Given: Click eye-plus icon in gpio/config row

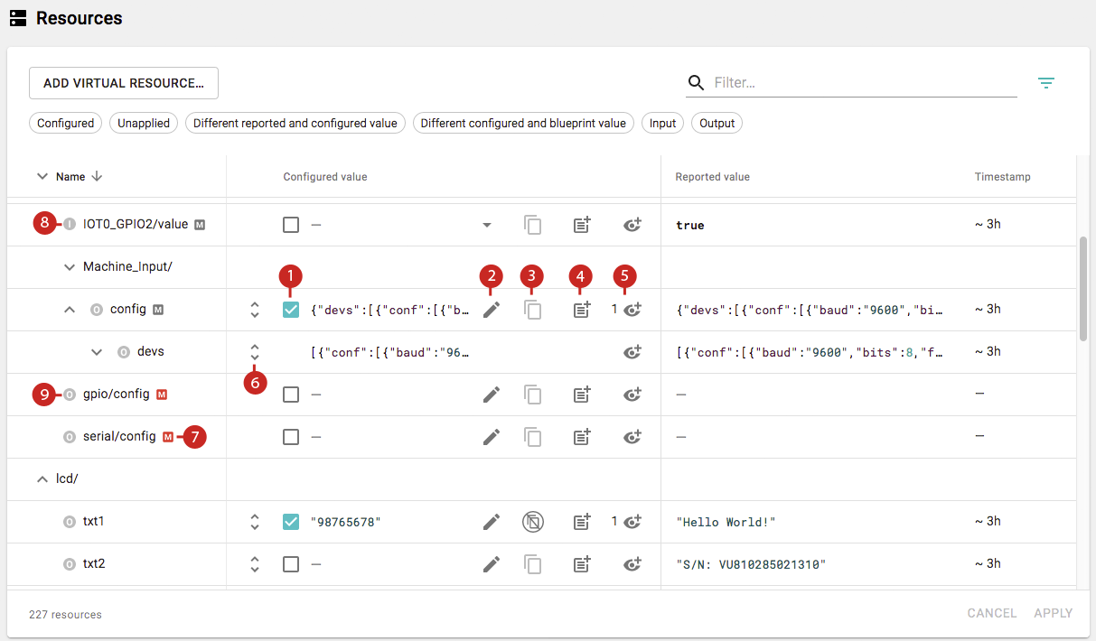Looking at the screenshot, I should [x=632, y=395].
